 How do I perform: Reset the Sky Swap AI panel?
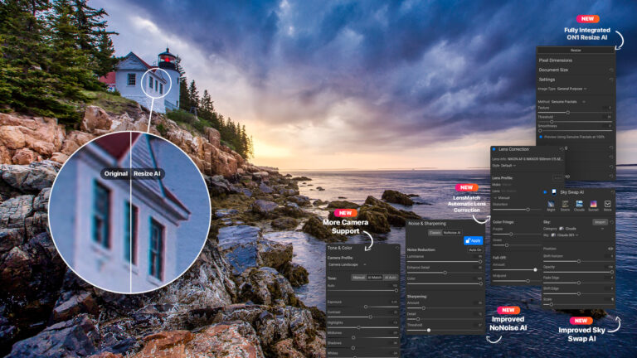[x=612, y=192]
